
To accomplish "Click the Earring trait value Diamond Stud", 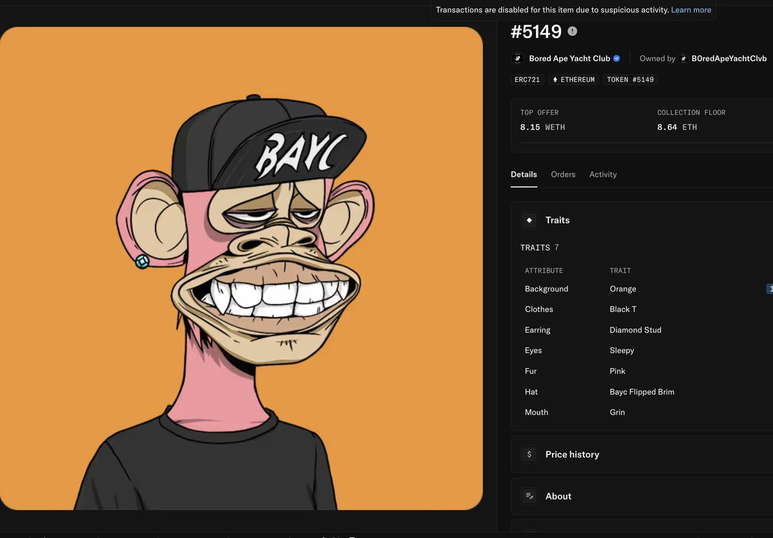I will (636, 330).
